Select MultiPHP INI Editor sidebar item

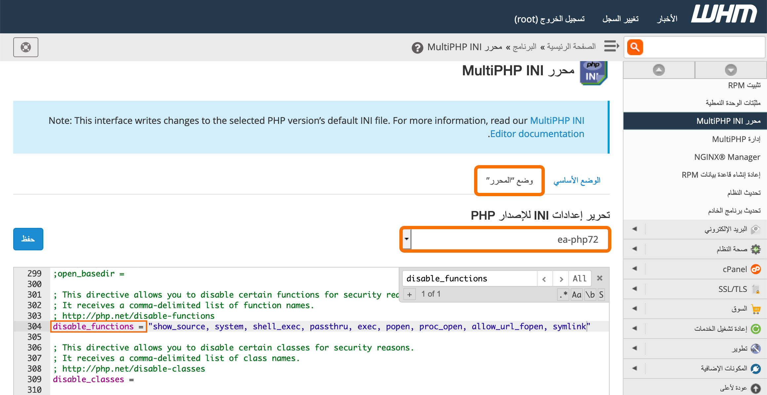click(x=695, y=121)
